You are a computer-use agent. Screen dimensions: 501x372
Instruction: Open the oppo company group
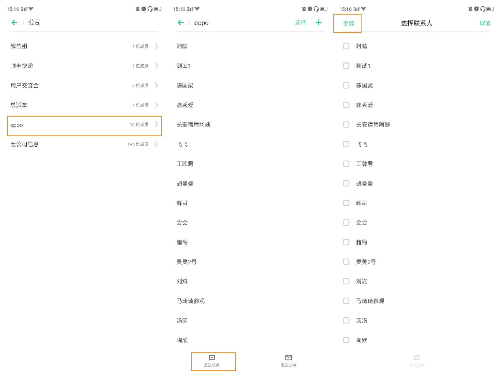tap(84, 125)
